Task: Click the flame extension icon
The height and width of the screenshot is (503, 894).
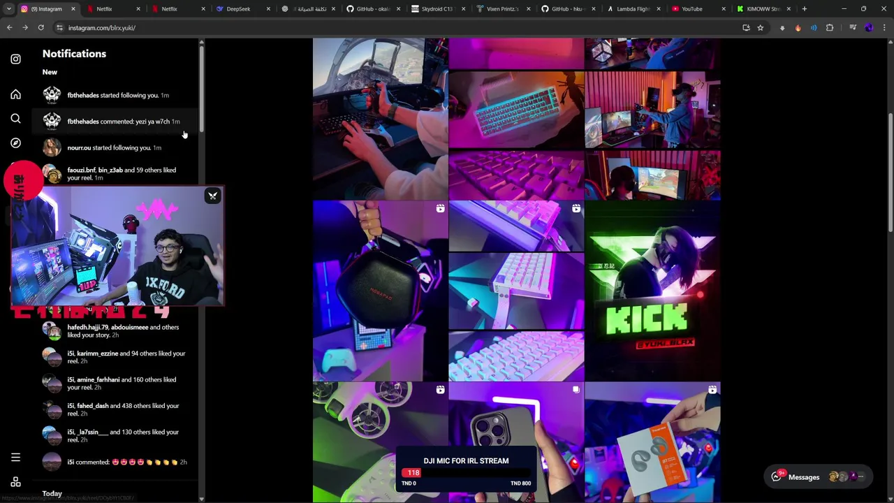Action: click(x=798, y=28)
